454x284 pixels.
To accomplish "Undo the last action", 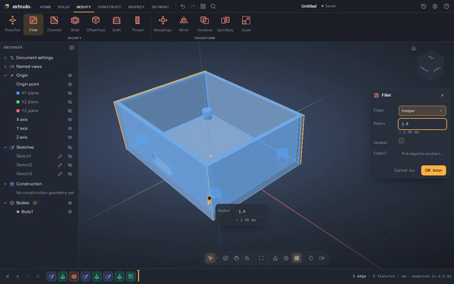I will 183,6.
